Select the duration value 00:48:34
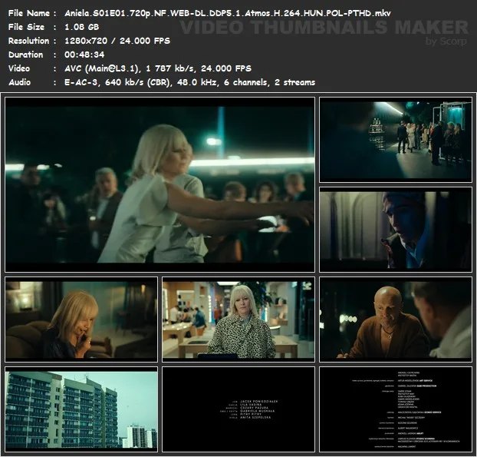The image size is (477, 457). point(84,55)
